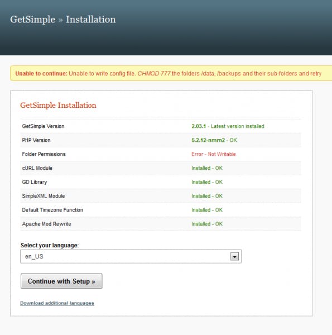This screenshot has width=332, height=335.
Task: Click the SimpleXML Module Installed - OK status
Action: tap(207, 196)
